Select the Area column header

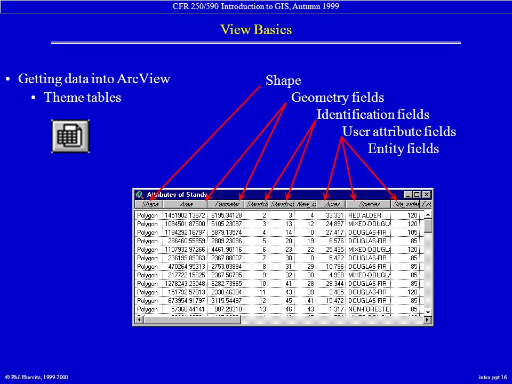tap(185, 204)
